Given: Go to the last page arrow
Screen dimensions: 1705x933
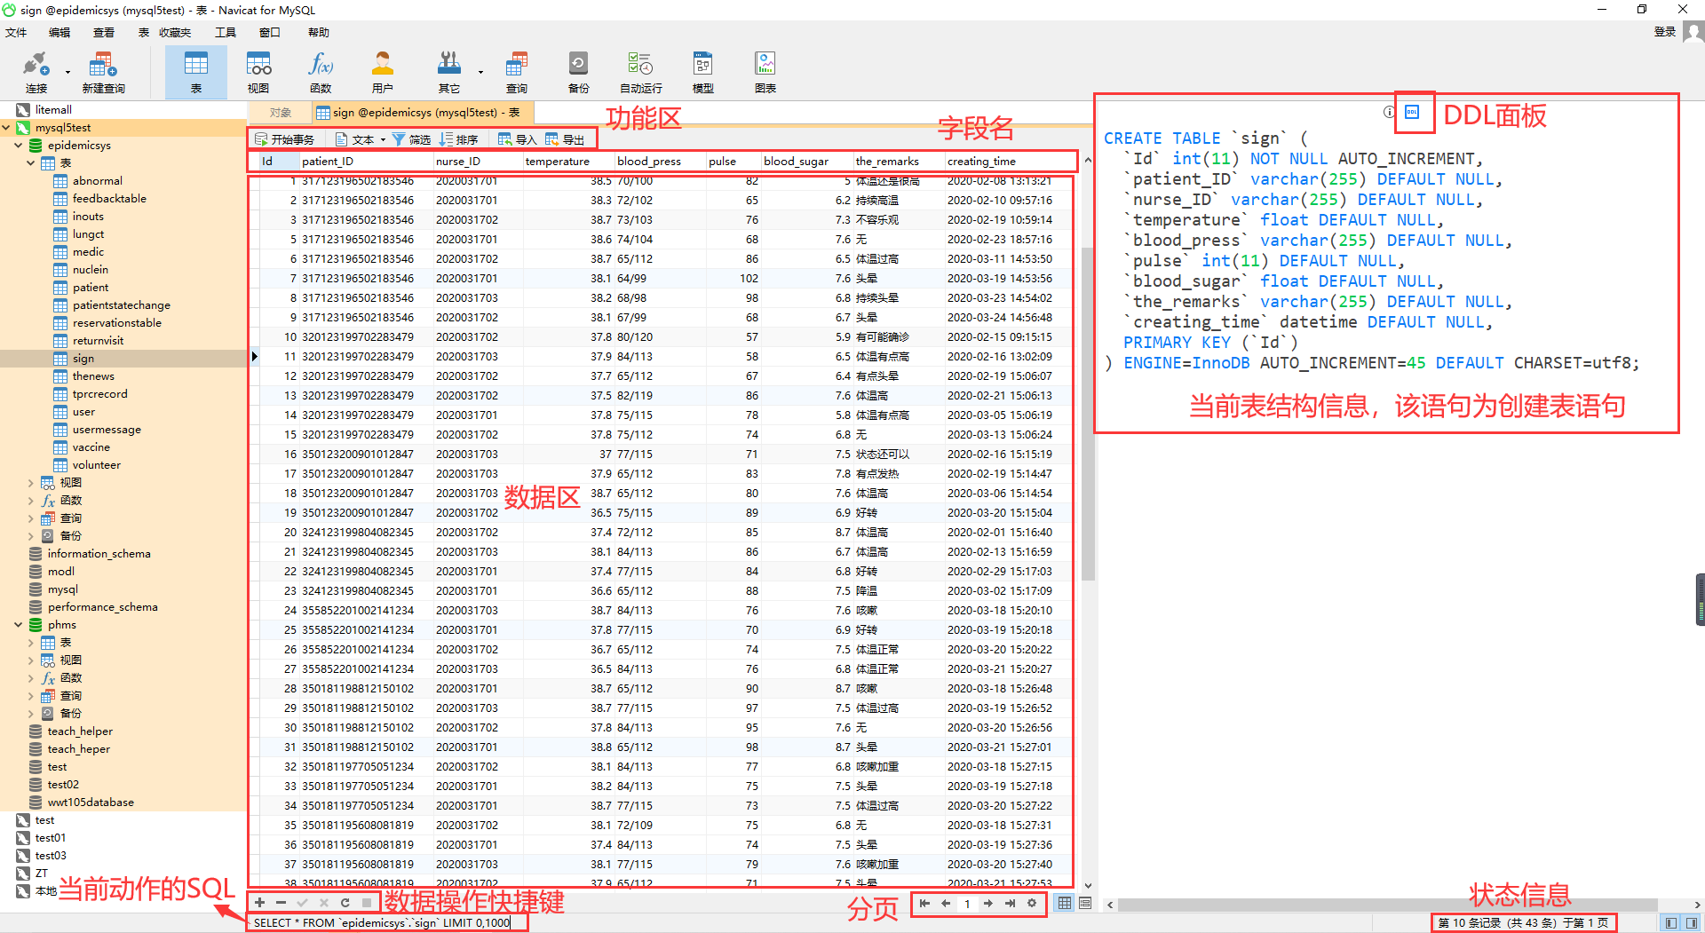Looking at the screenshot, I should point(1010,904).
